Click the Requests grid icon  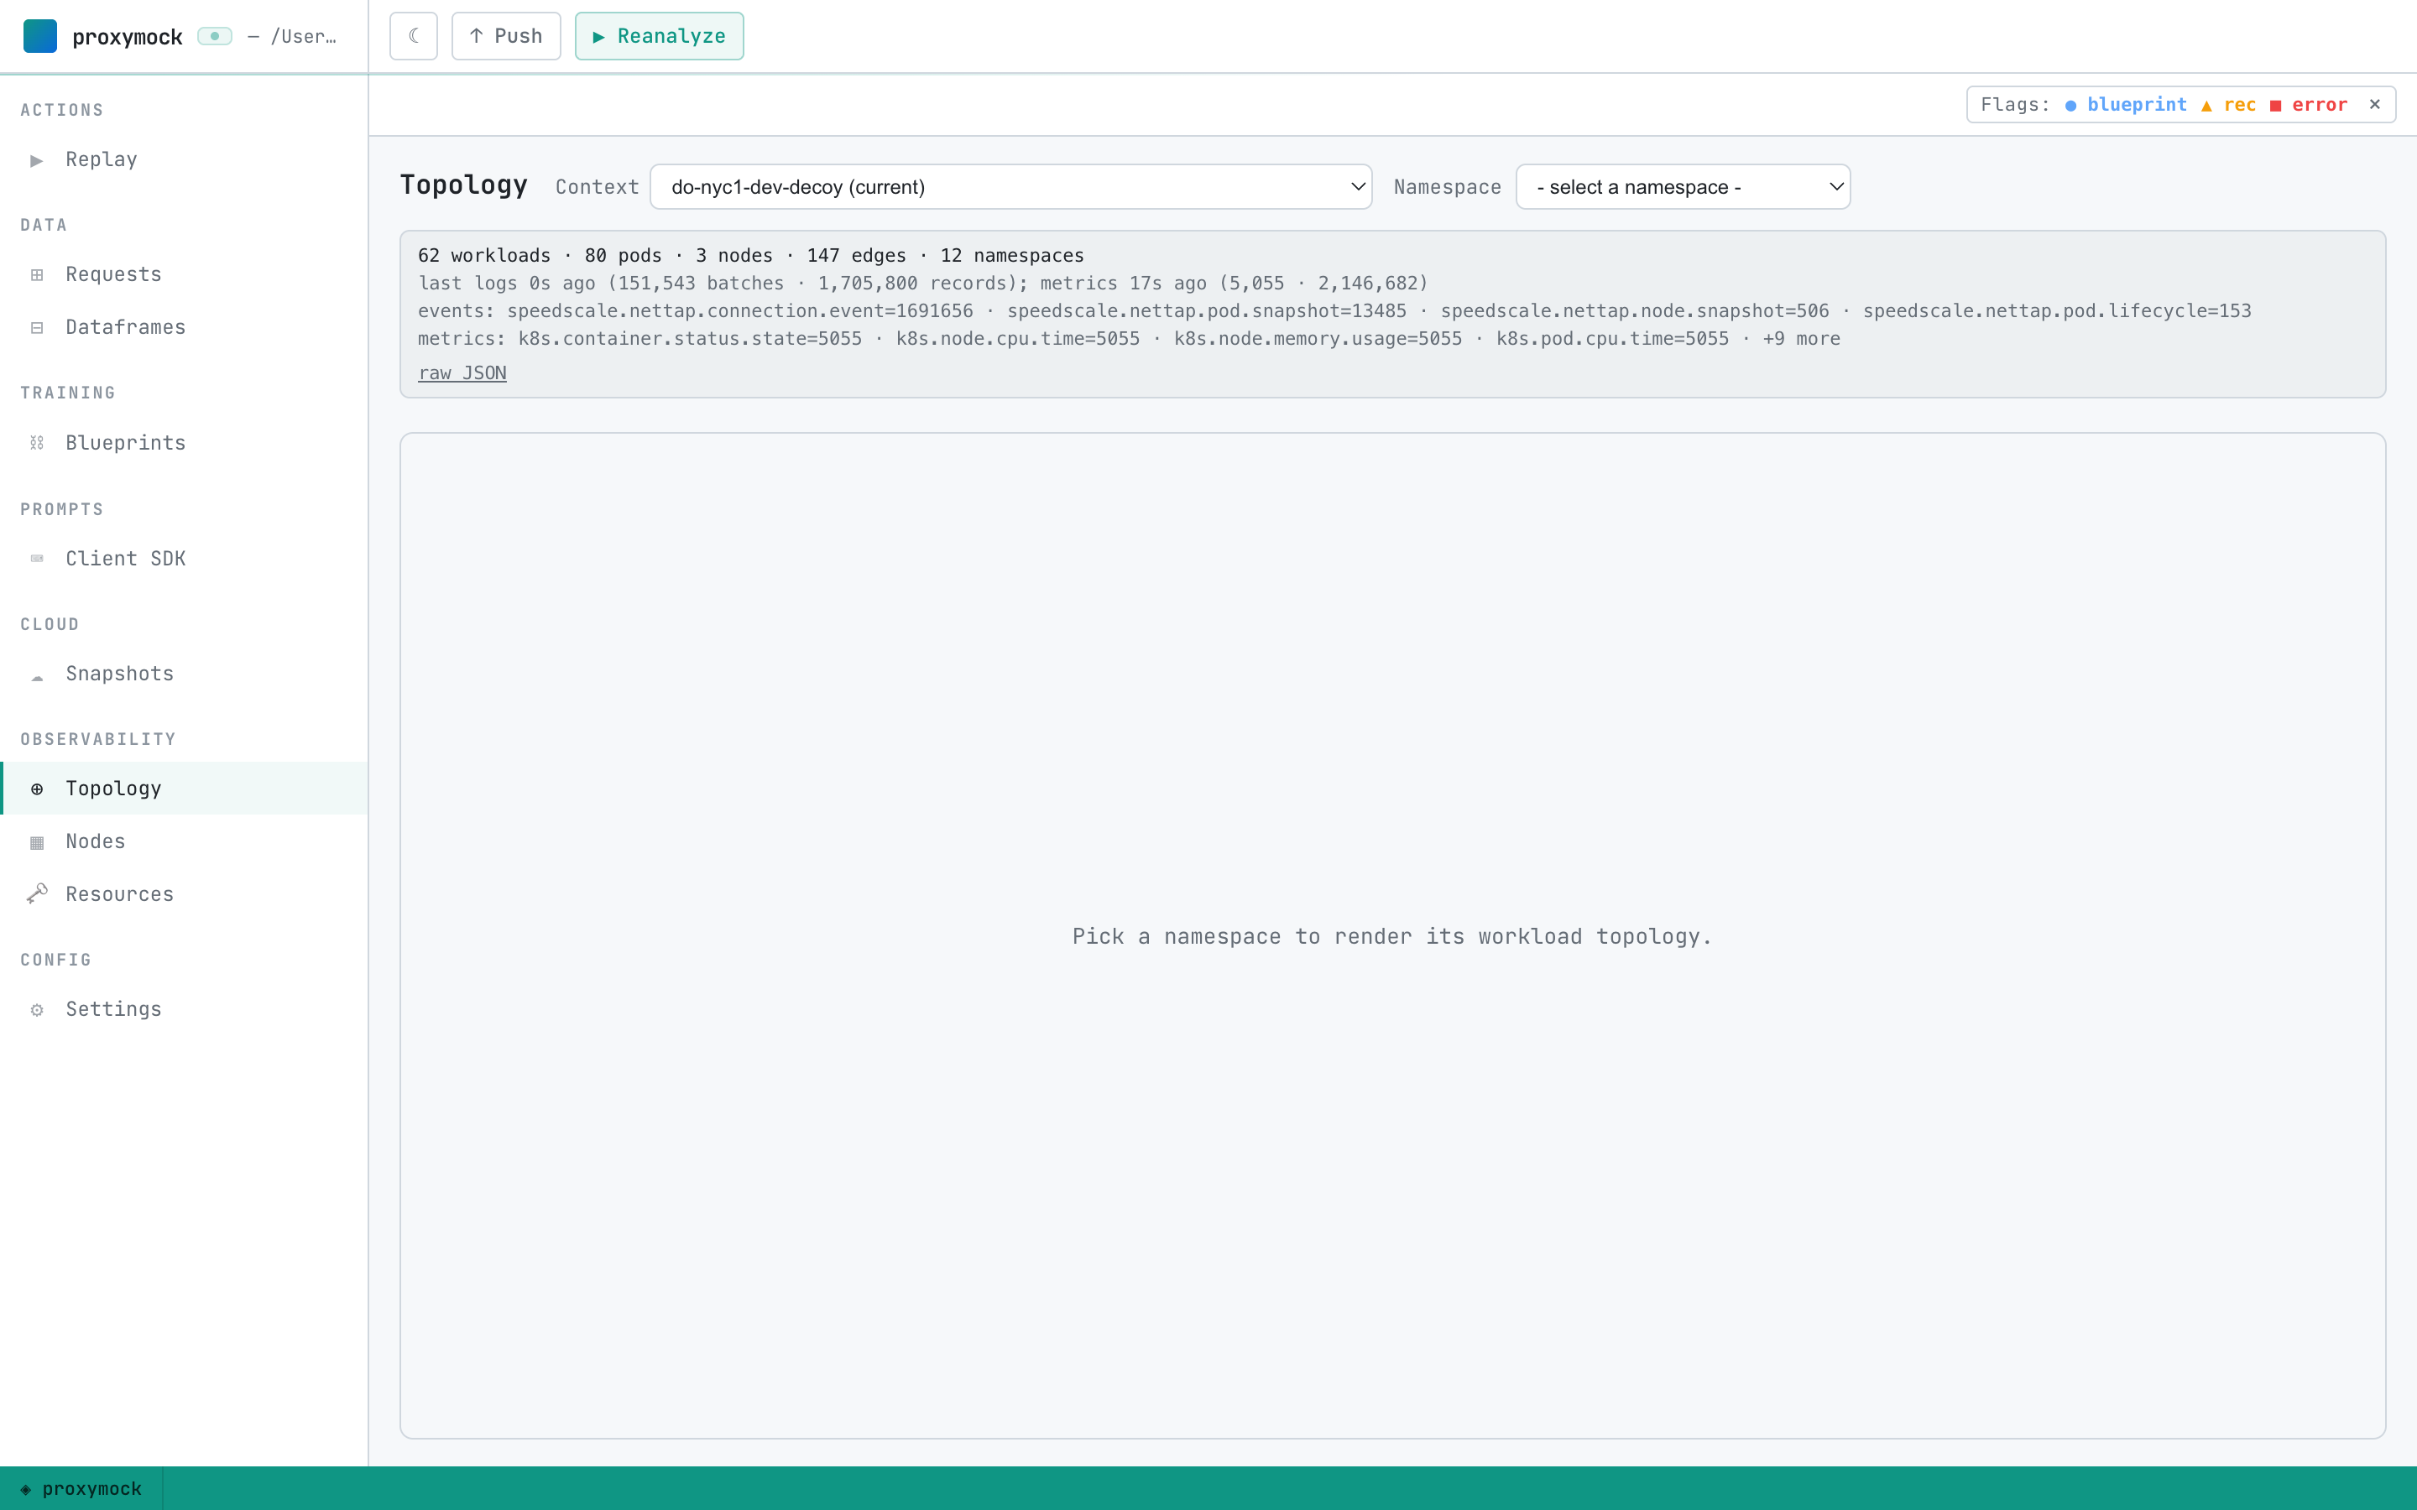(37, 274)
